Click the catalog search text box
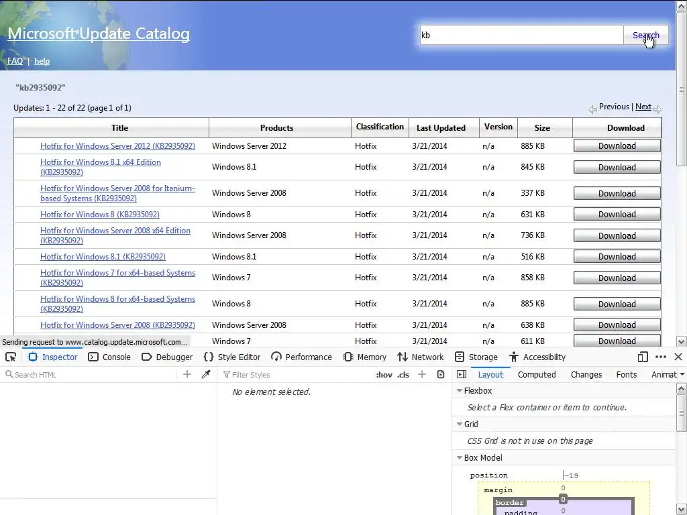Image resolution: width=687 pixels, height=515 pixels. 521,35
